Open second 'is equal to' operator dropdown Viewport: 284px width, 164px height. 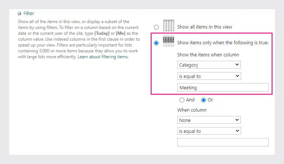click(209, 131)
